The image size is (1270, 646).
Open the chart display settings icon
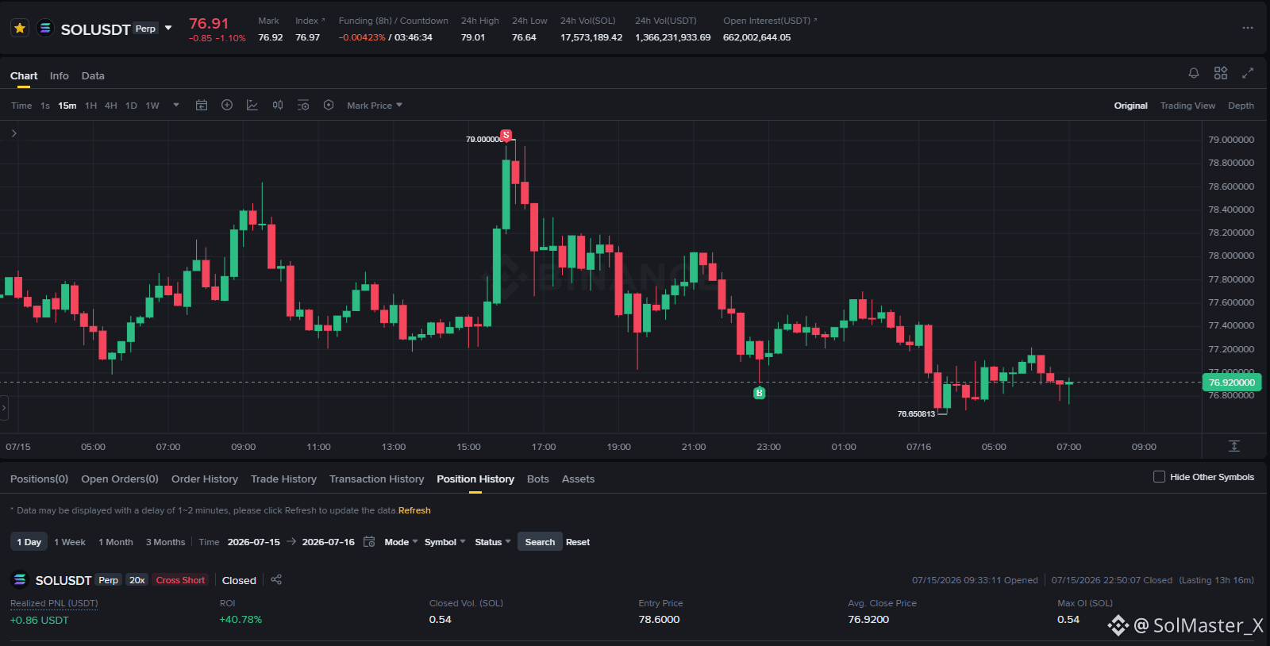click(303, 105)
